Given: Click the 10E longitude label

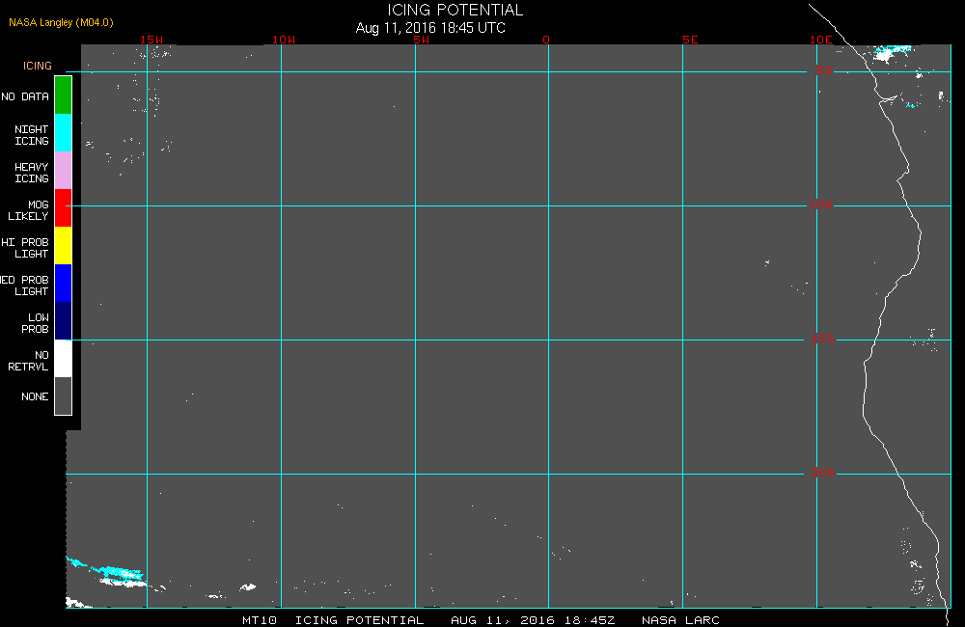Looking at the screenshot, I should [821, 40].
